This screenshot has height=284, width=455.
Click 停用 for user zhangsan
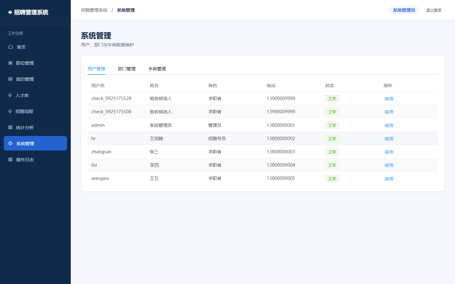tap(389, 152)
